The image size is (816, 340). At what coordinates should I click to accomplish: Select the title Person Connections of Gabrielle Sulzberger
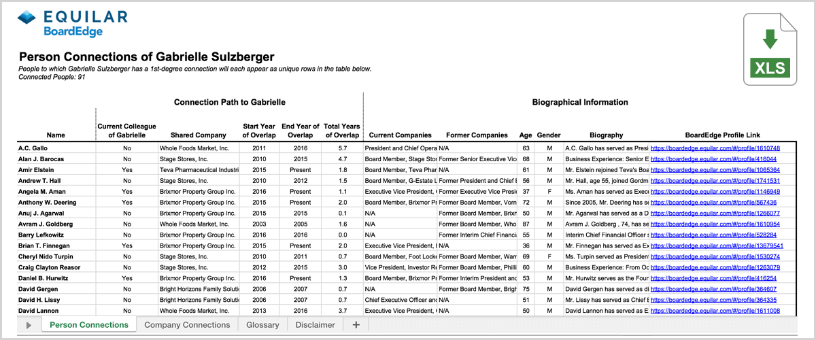tap(147, 56)
